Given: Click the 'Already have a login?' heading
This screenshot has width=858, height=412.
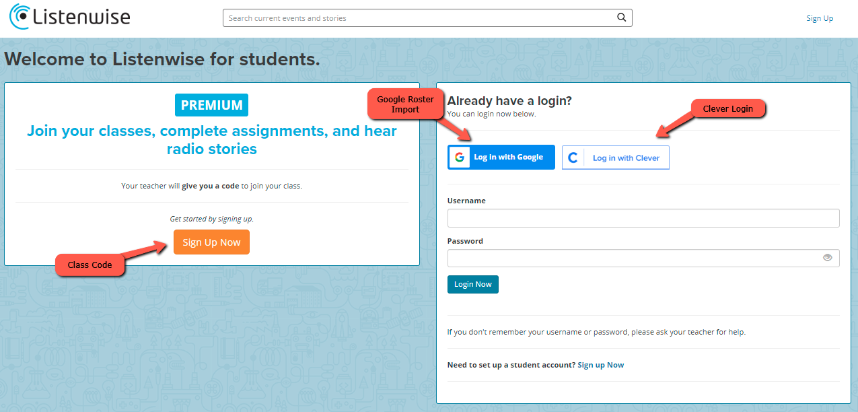Looking at the screenshot, I should (509, 101).
